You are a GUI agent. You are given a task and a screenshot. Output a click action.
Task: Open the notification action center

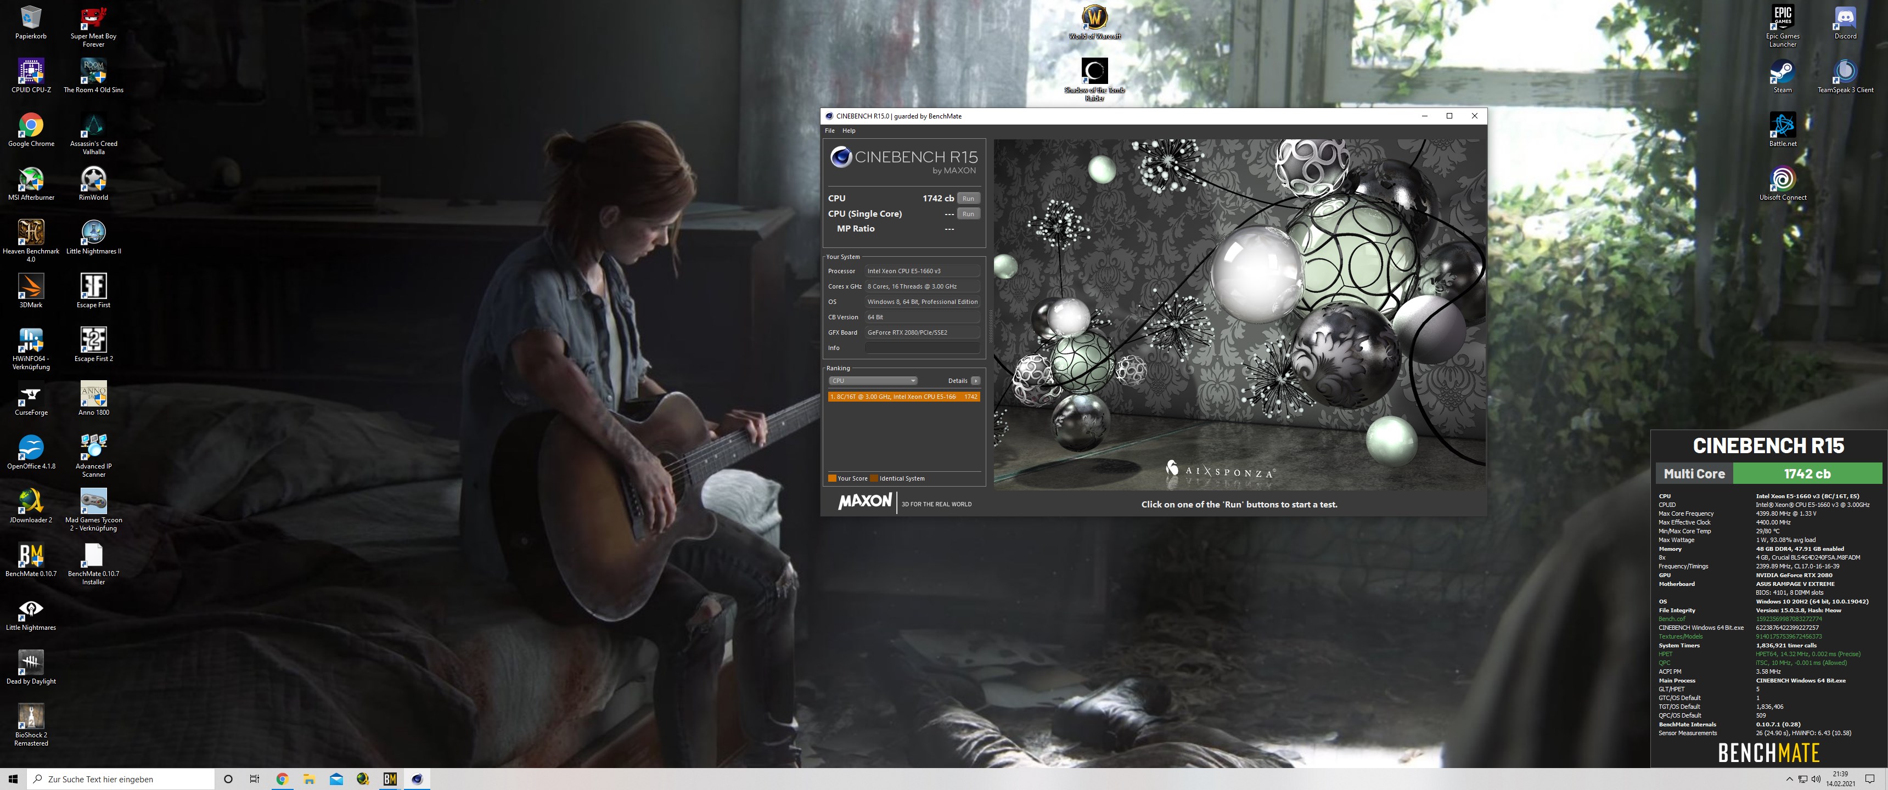tap(1870, 779)
